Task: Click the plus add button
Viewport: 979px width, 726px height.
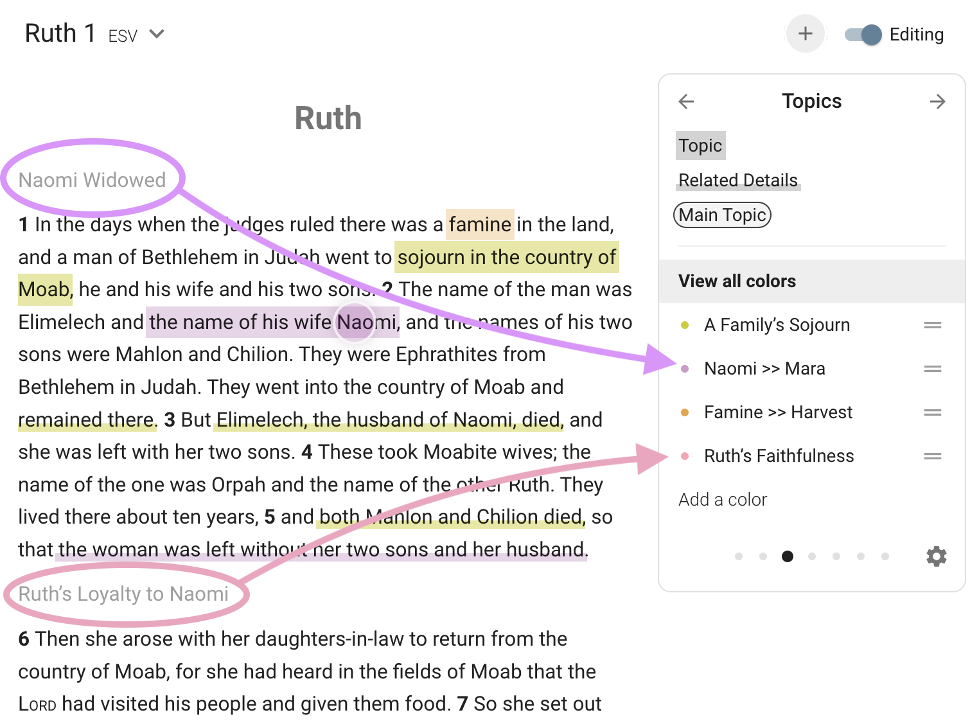Action: (805, 33)
